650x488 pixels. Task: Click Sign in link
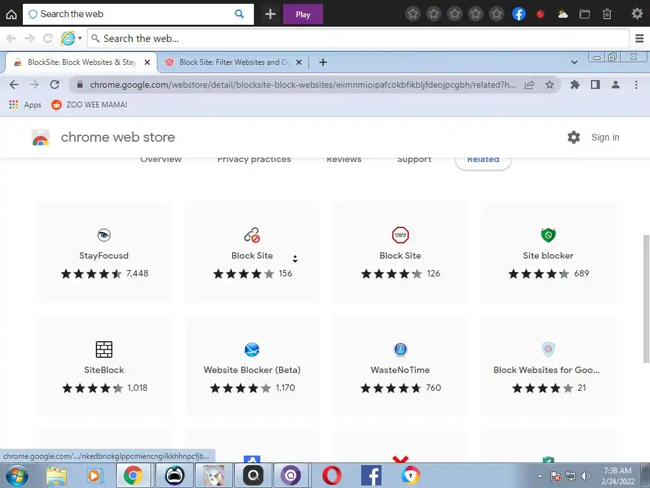click(605, 137)
